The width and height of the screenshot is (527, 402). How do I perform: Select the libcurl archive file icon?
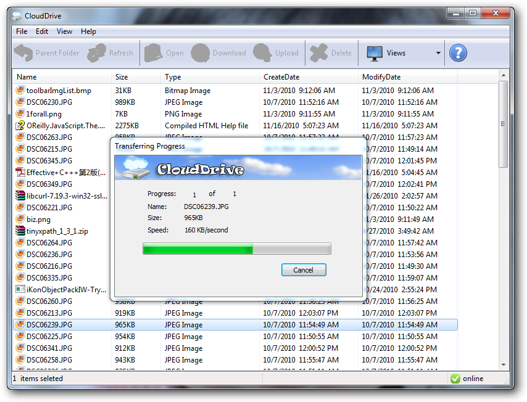click(20, 195)
